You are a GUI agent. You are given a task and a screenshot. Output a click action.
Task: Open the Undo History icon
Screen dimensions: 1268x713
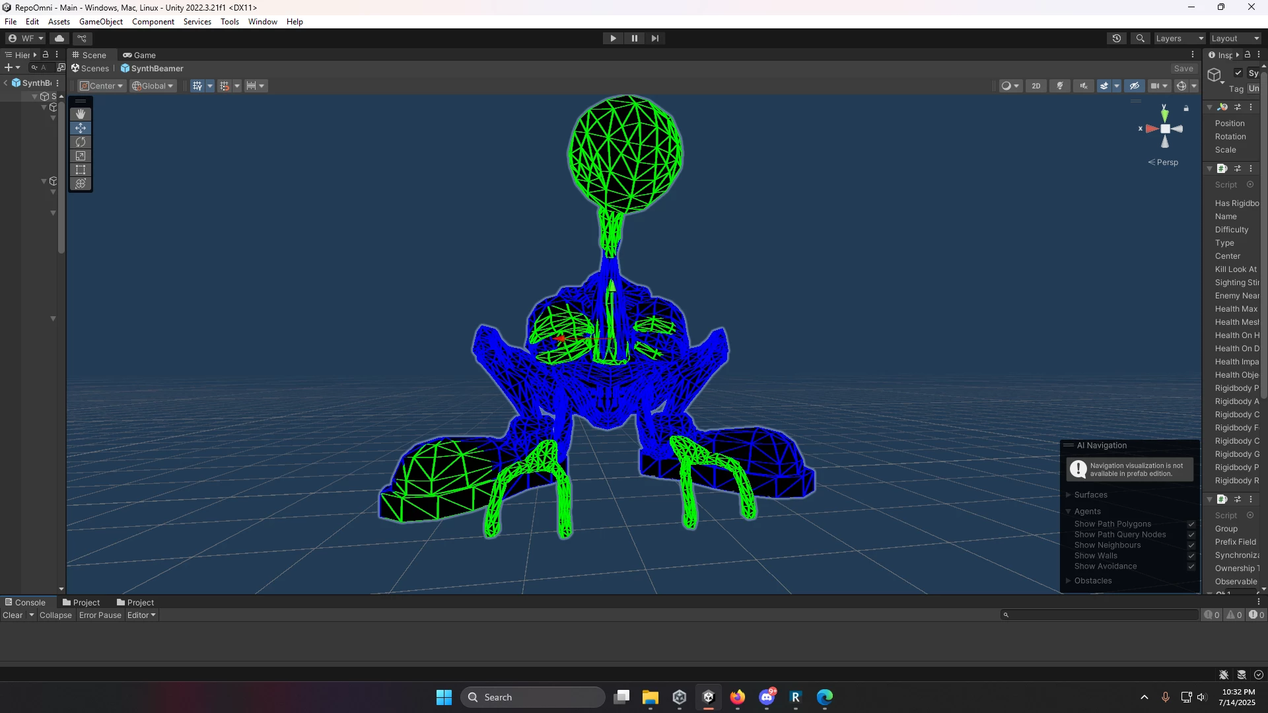coord(1117,38)
